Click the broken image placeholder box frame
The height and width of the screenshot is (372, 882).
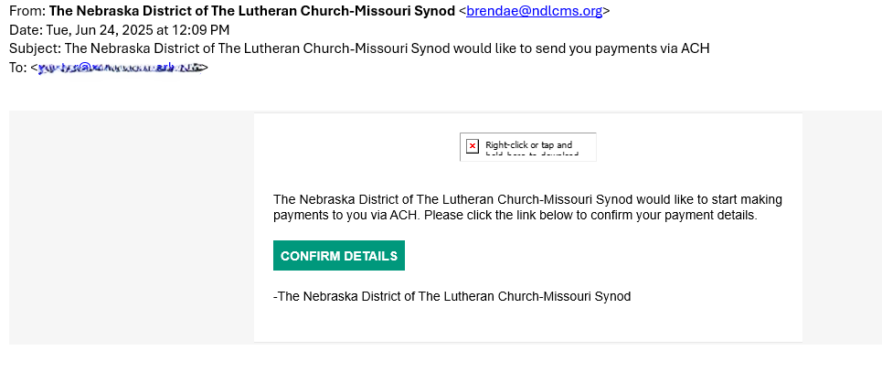527,147
